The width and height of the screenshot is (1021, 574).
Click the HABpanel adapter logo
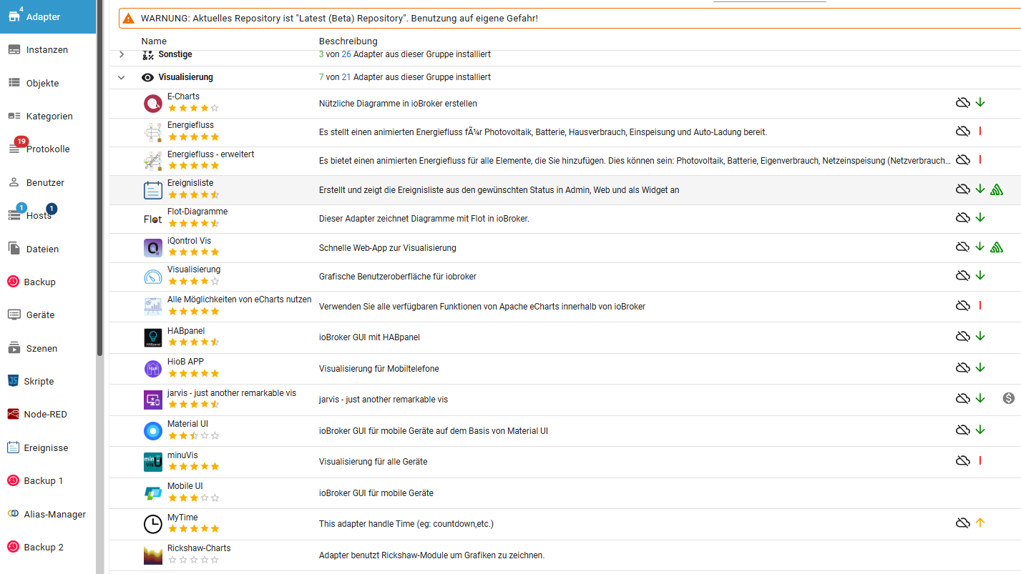point(153,337)
